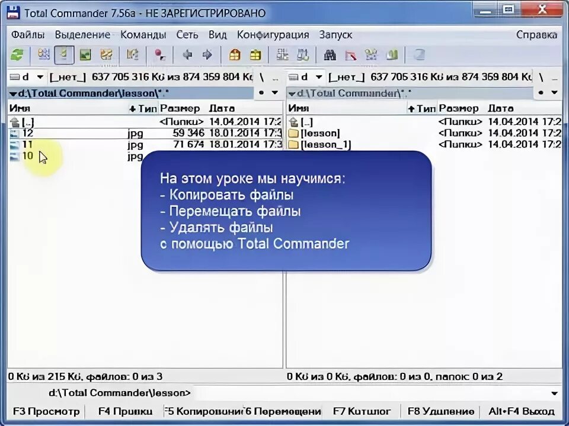This screenshot has height=426, width=569.
Task: Go to root in left panel
Action: [261, 77]
